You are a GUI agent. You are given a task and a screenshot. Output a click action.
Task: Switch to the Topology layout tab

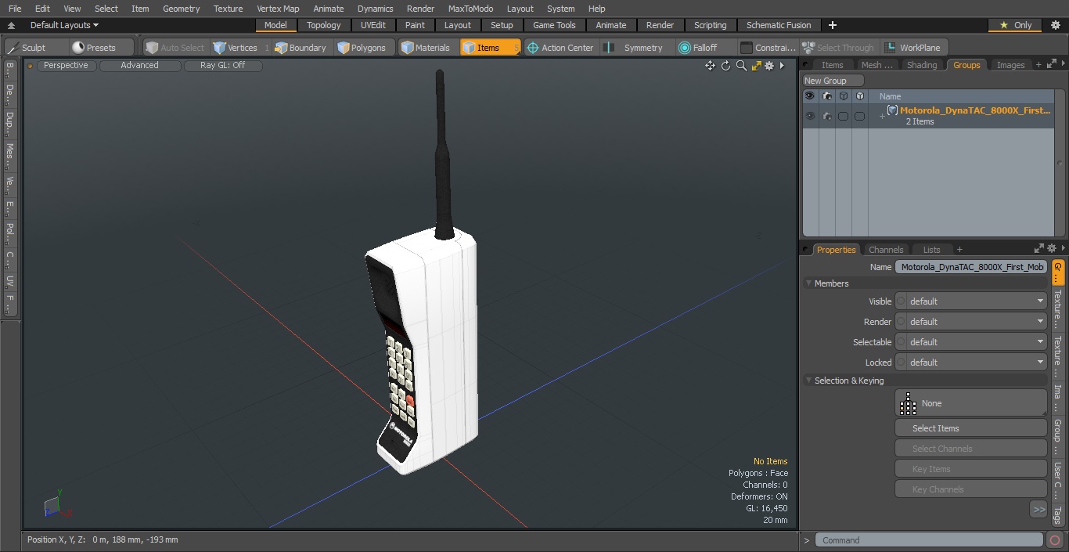(x=323, y=25)
